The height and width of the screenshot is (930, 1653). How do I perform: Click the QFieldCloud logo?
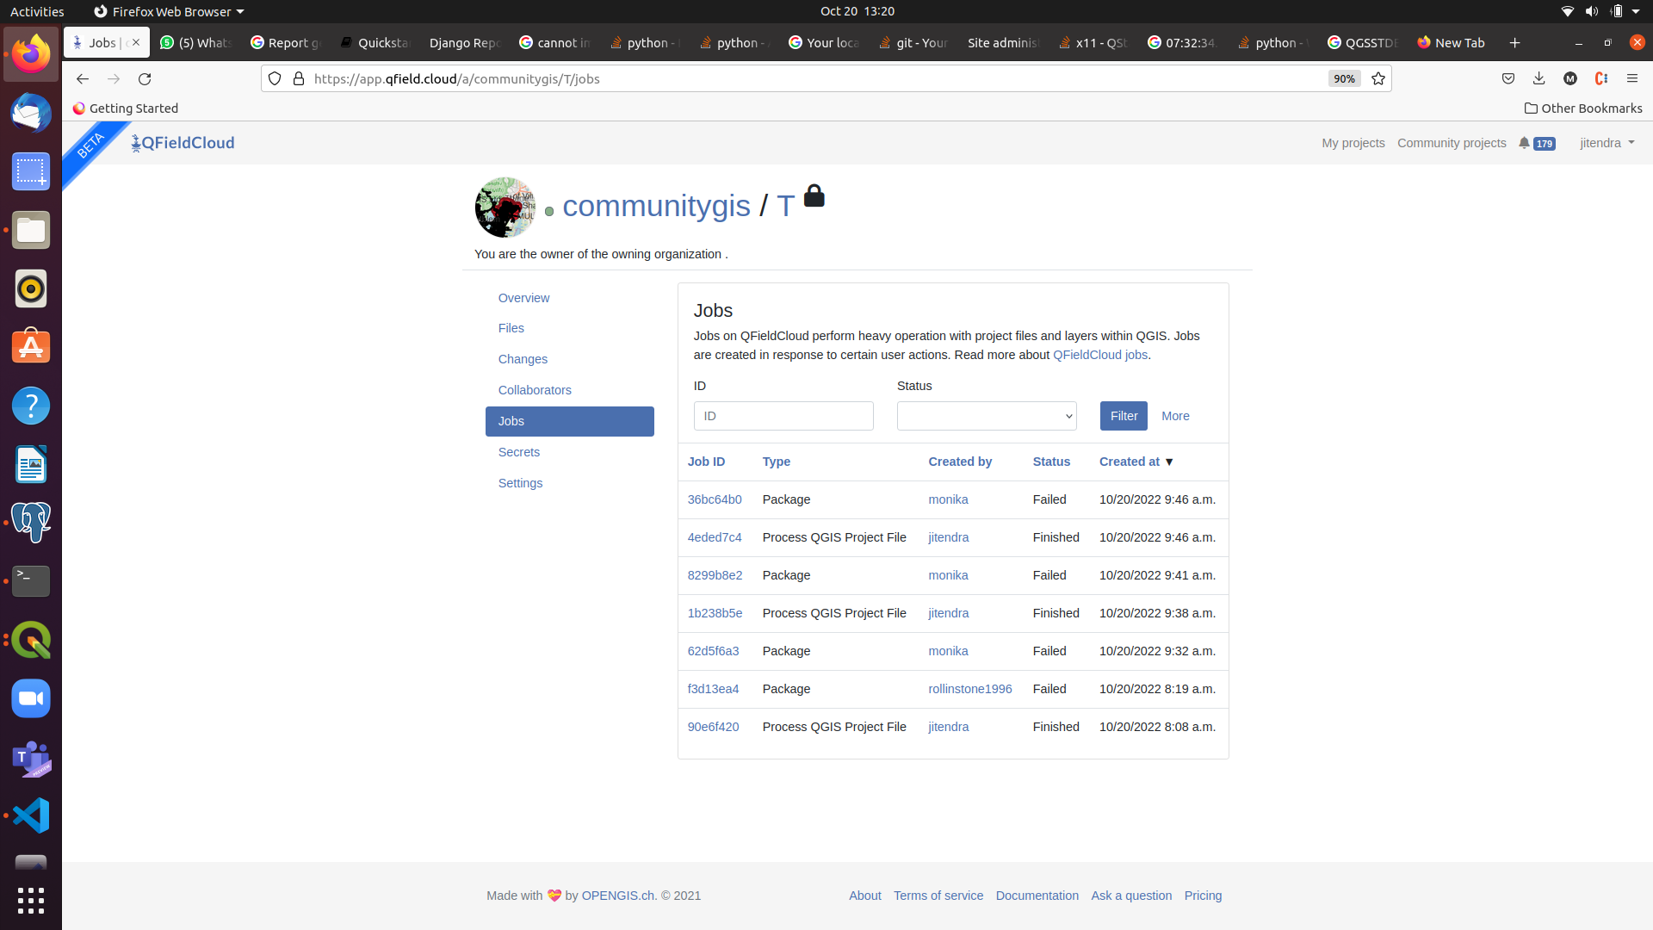(x=183, y=143)
